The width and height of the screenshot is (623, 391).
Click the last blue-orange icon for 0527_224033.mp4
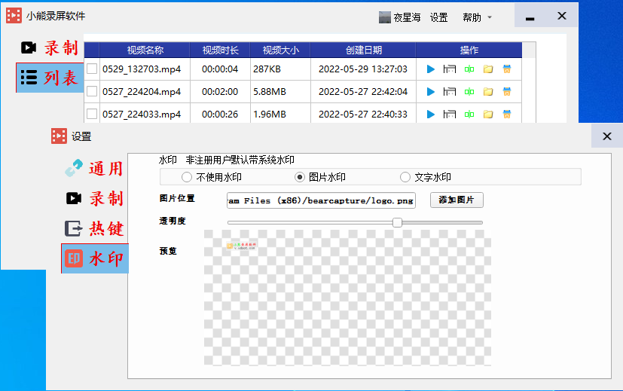tap(507, 115)
